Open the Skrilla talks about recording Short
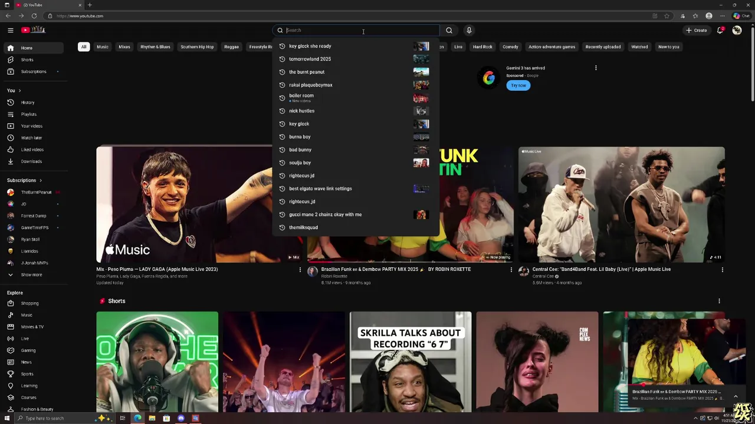 [x=411, y=362]
